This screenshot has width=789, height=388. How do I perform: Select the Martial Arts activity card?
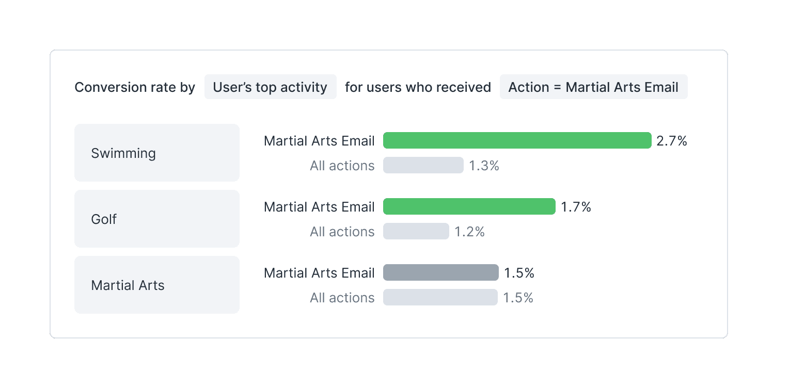156,285
